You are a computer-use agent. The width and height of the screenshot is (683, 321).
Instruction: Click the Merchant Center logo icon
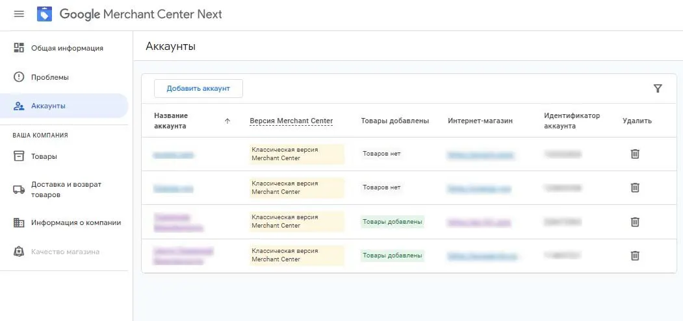pyautogui.click(x=44, y=14)
